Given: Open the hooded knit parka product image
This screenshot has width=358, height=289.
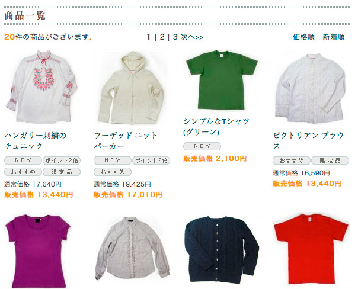Looking at the screenshot, I should pyautogui.click(x=132, y=87).
